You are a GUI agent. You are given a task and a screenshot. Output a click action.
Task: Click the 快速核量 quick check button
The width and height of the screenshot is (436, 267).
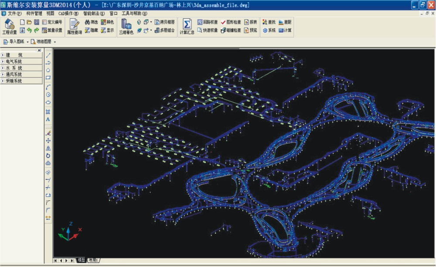point(208,30)
